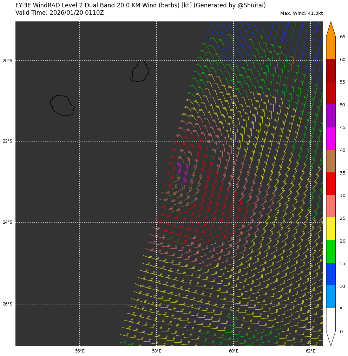
Task: Click the 58°E longitude axis label
Action: click(x=157, y=351)
